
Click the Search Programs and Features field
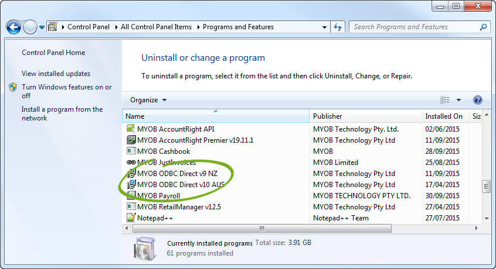419,27
